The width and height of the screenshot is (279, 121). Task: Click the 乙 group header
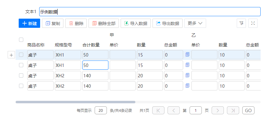[194, 35]
